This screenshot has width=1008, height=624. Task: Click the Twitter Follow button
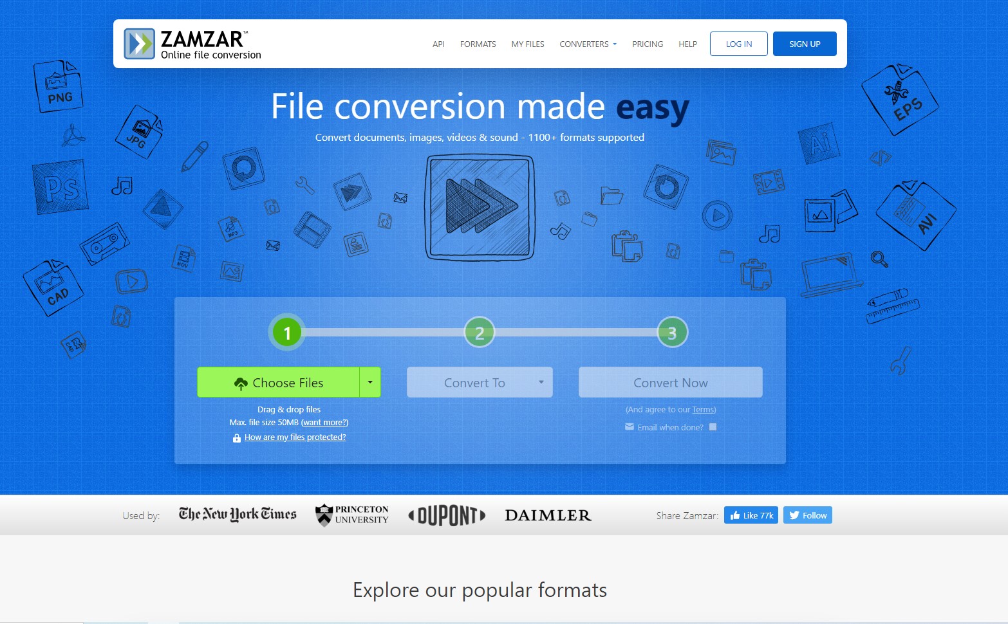pyautogui.click(x=808, y=515)
